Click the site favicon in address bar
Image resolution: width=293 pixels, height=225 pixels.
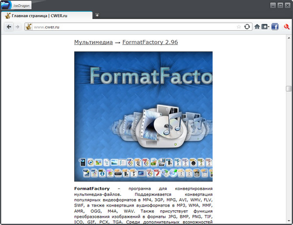point(29,26)
